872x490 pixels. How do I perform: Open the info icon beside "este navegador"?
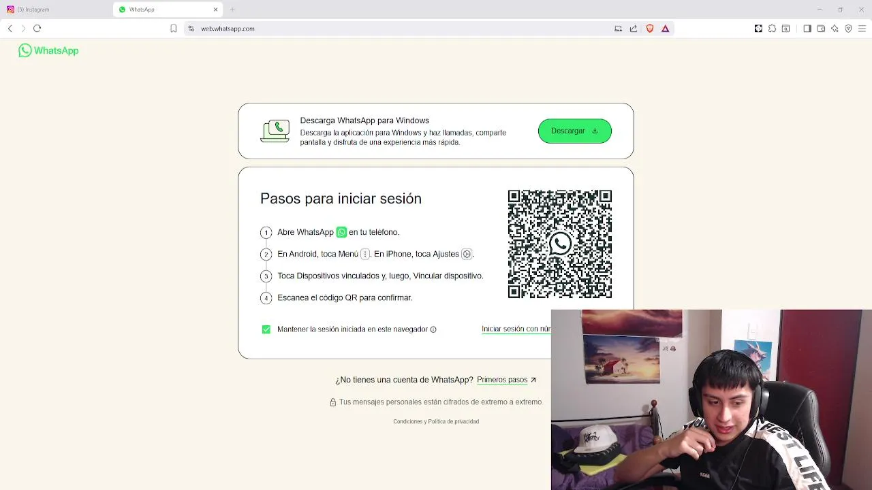point(433,329)
